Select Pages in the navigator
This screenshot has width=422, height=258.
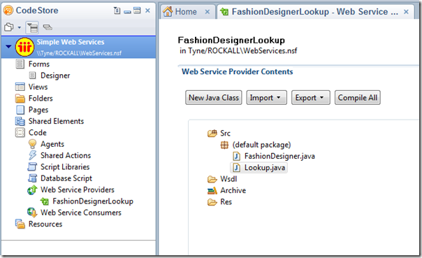coord(38,110)
